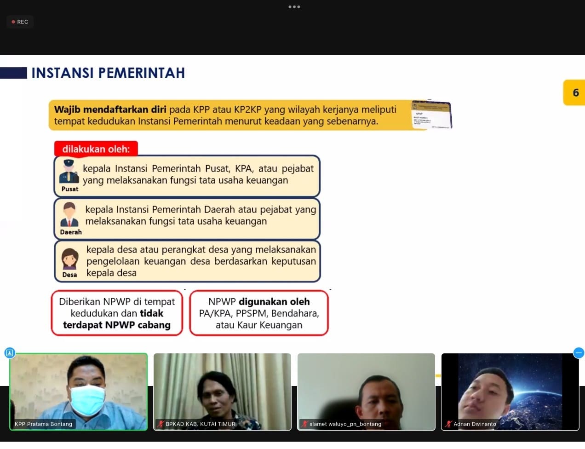Click the INSTANSI PEMERINTAH slide title
585x449 pixels.
(x=108, y=73)
